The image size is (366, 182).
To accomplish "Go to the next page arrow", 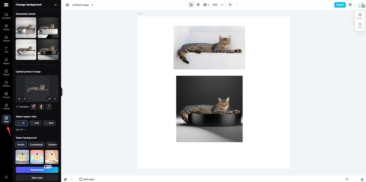I will [x=353, y=179].
